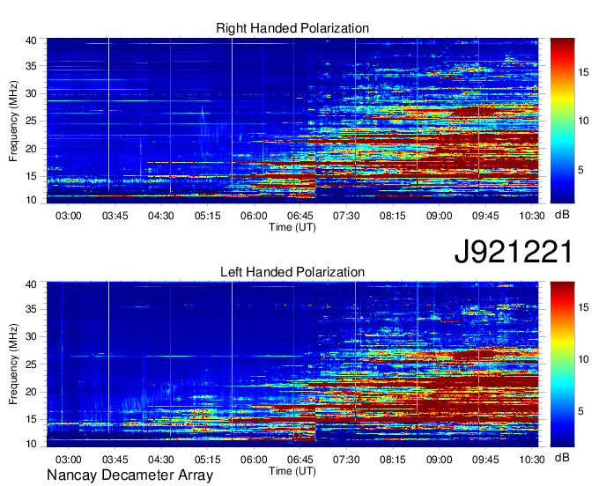Click '5' dB tick on Right Handed color bar
Screen dimensions: 599x486
(581, 170)
